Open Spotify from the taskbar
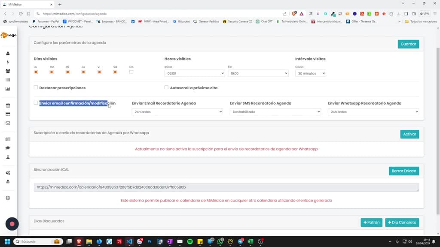The width and height of the screenshot is (440, 247). [x=190, y=241]
